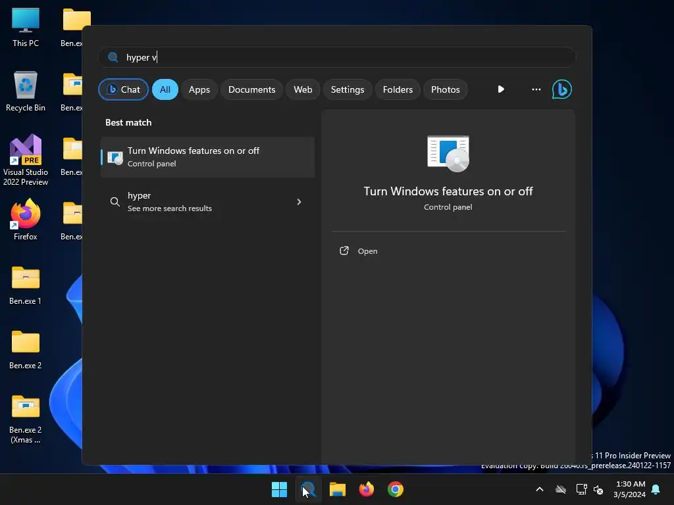Click the muted volume tray icon
This screenshot has height=505, width=674.
coord(598,489)
